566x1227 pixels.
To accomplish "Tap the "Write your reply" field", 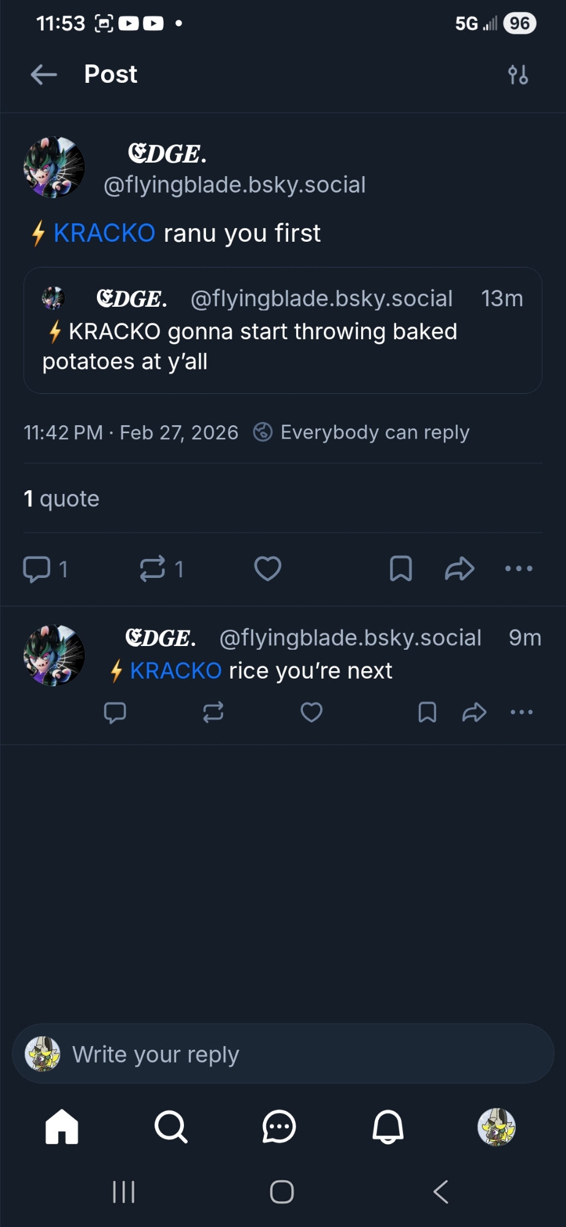I will click(x=282, y=1054).
